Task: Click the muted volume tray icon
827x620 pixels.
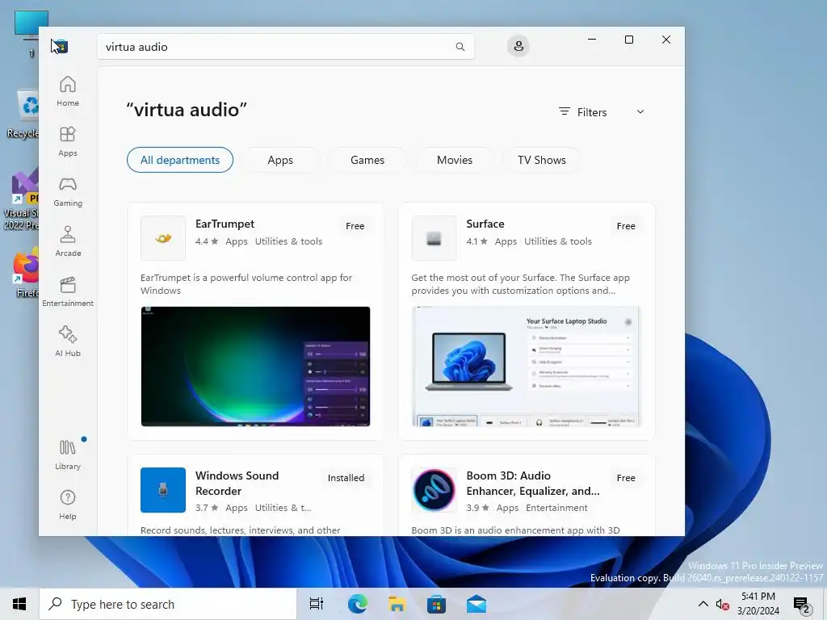Action: tap(722, 604)
